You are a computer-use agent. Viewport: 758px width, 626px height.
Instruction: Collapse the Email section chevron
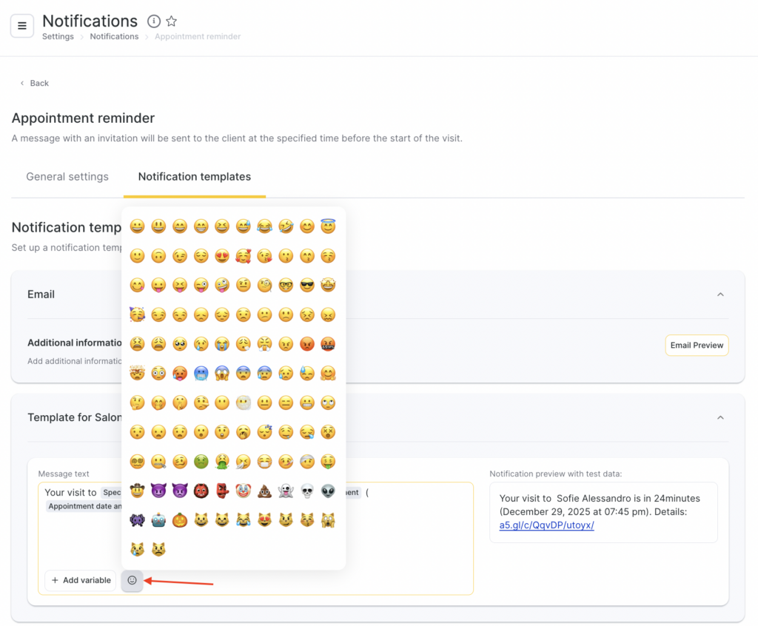[x=720, y=295]
